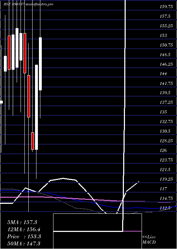Click the 123.75 price axis label
Image resolution: width=177 pixels, height=249 pixels.
pyautogui.click(x=166, y=160)
